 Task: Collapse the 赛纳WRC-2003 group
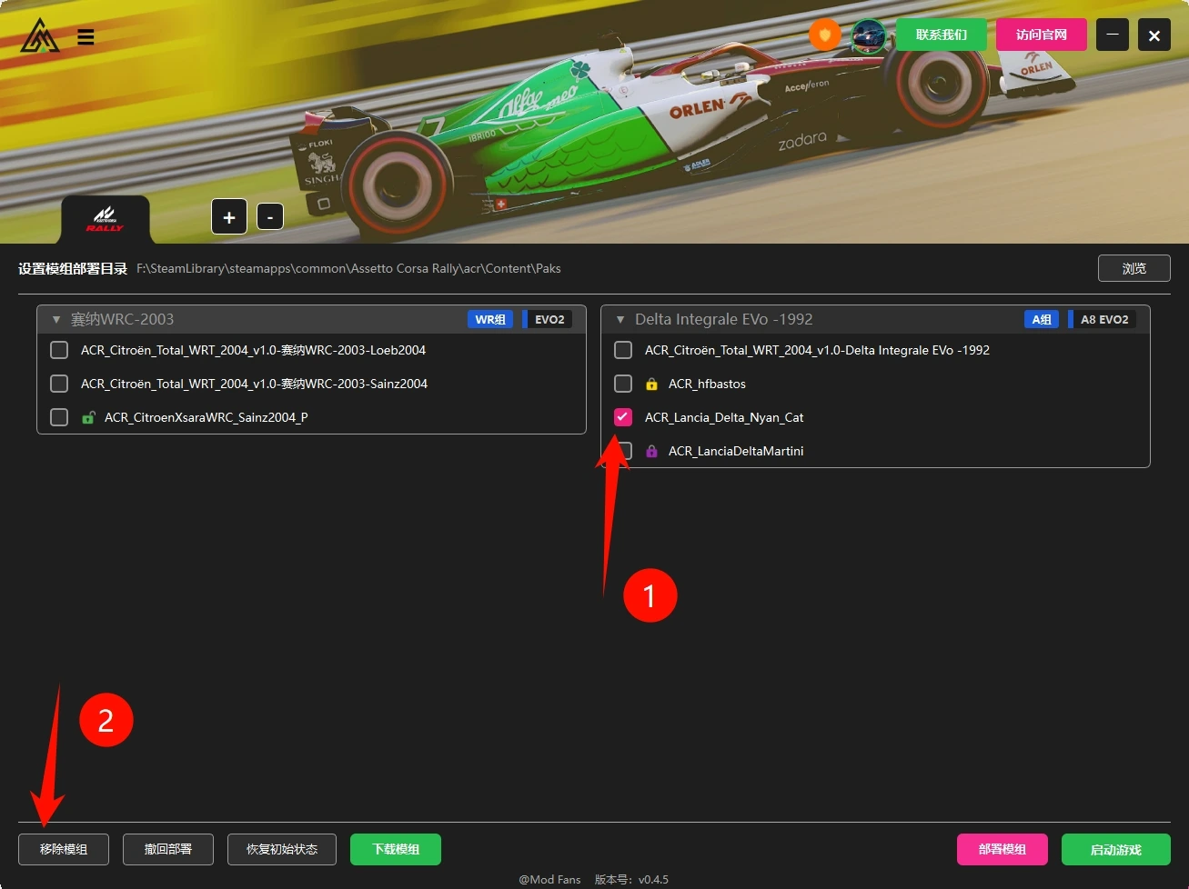pyautogui.click(x=56, y=320)
